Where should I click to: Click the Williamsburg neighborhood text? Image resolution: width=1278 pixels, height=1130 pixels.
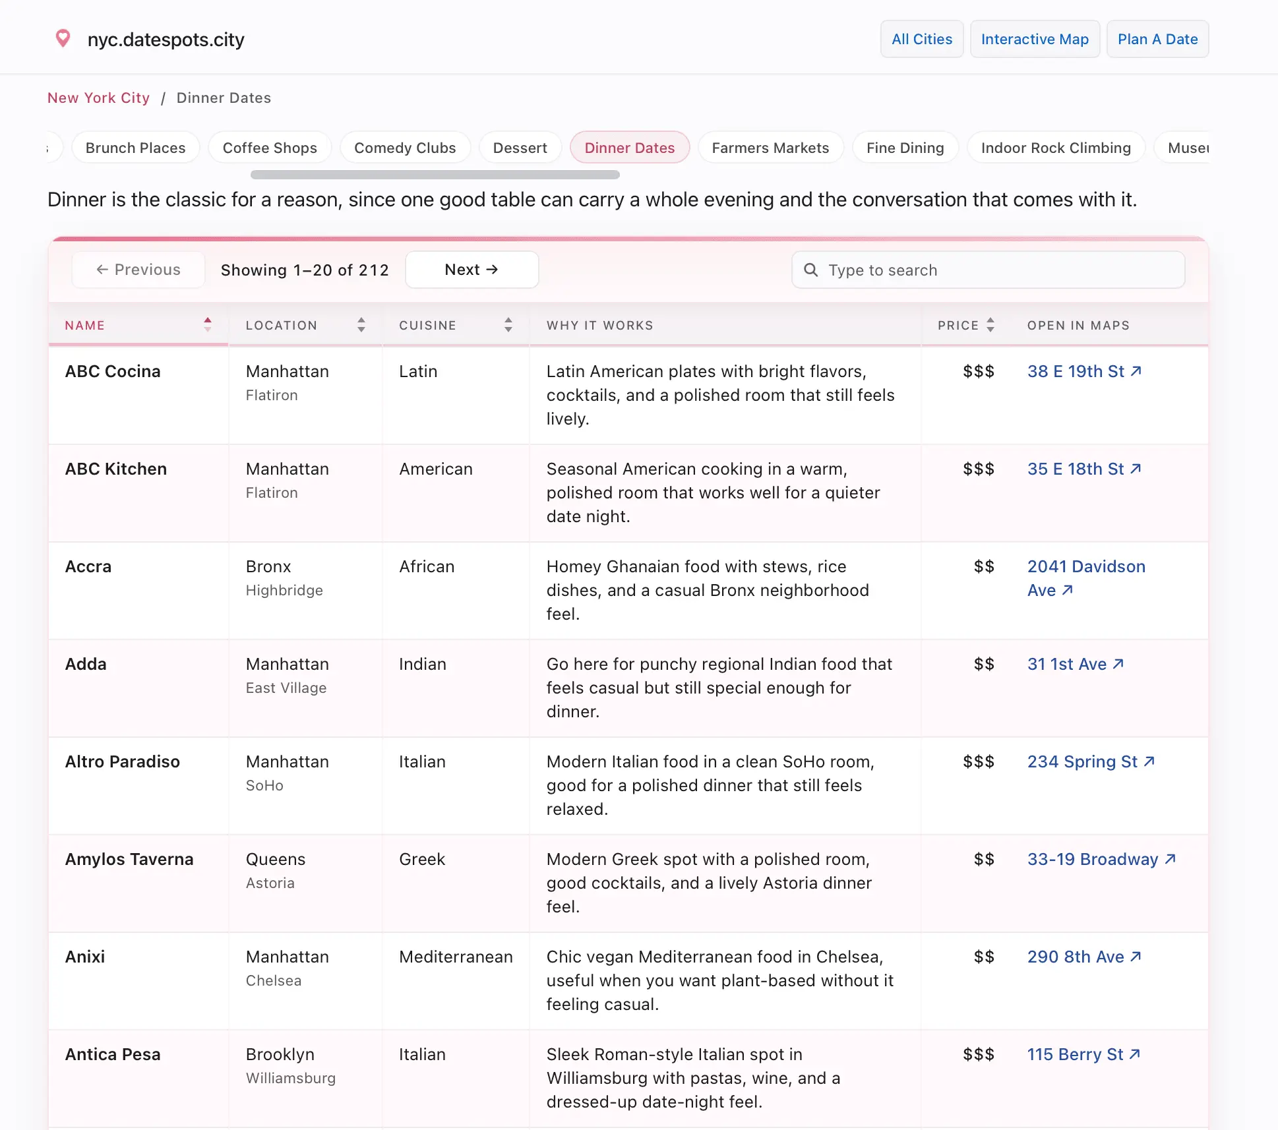pos(291,1078)
